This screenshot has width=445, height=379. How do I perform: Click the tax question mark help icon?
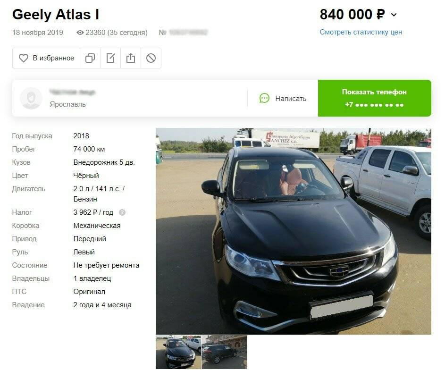pyautogui.click(x=122, y=212)
